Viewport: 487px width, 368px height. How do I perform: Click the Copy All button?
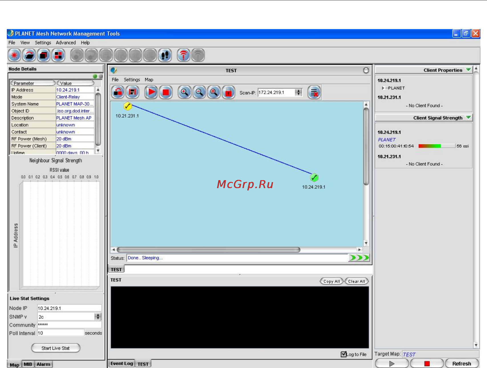point(332,281)
